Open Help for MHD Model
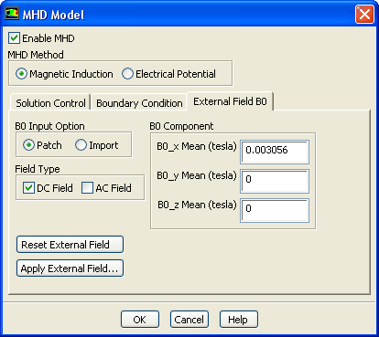This screenshot has height=337, width=379. 239,320
